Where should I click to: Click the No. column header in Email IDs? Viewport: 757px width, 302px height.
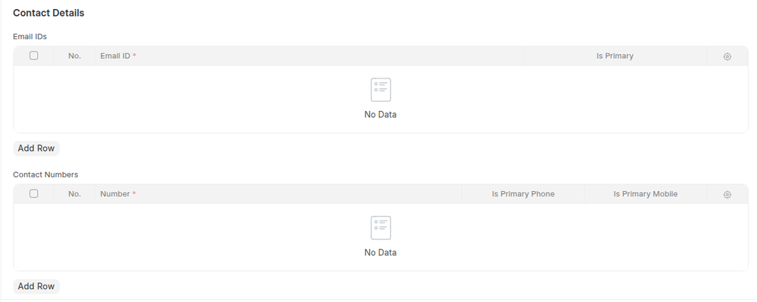click(x=74, y=56)
